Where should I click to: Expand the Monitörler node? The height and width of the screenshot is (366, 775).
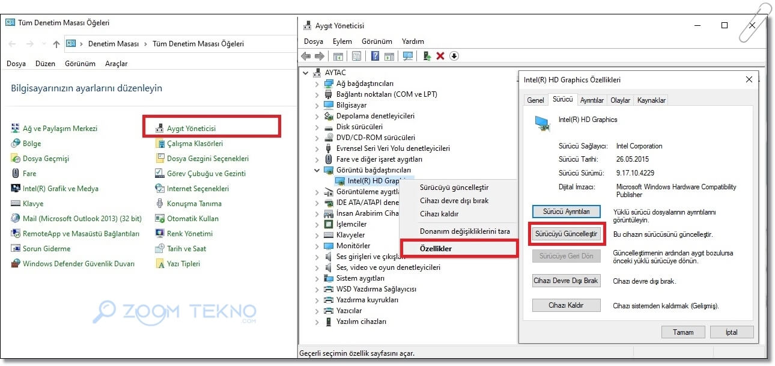317,246
